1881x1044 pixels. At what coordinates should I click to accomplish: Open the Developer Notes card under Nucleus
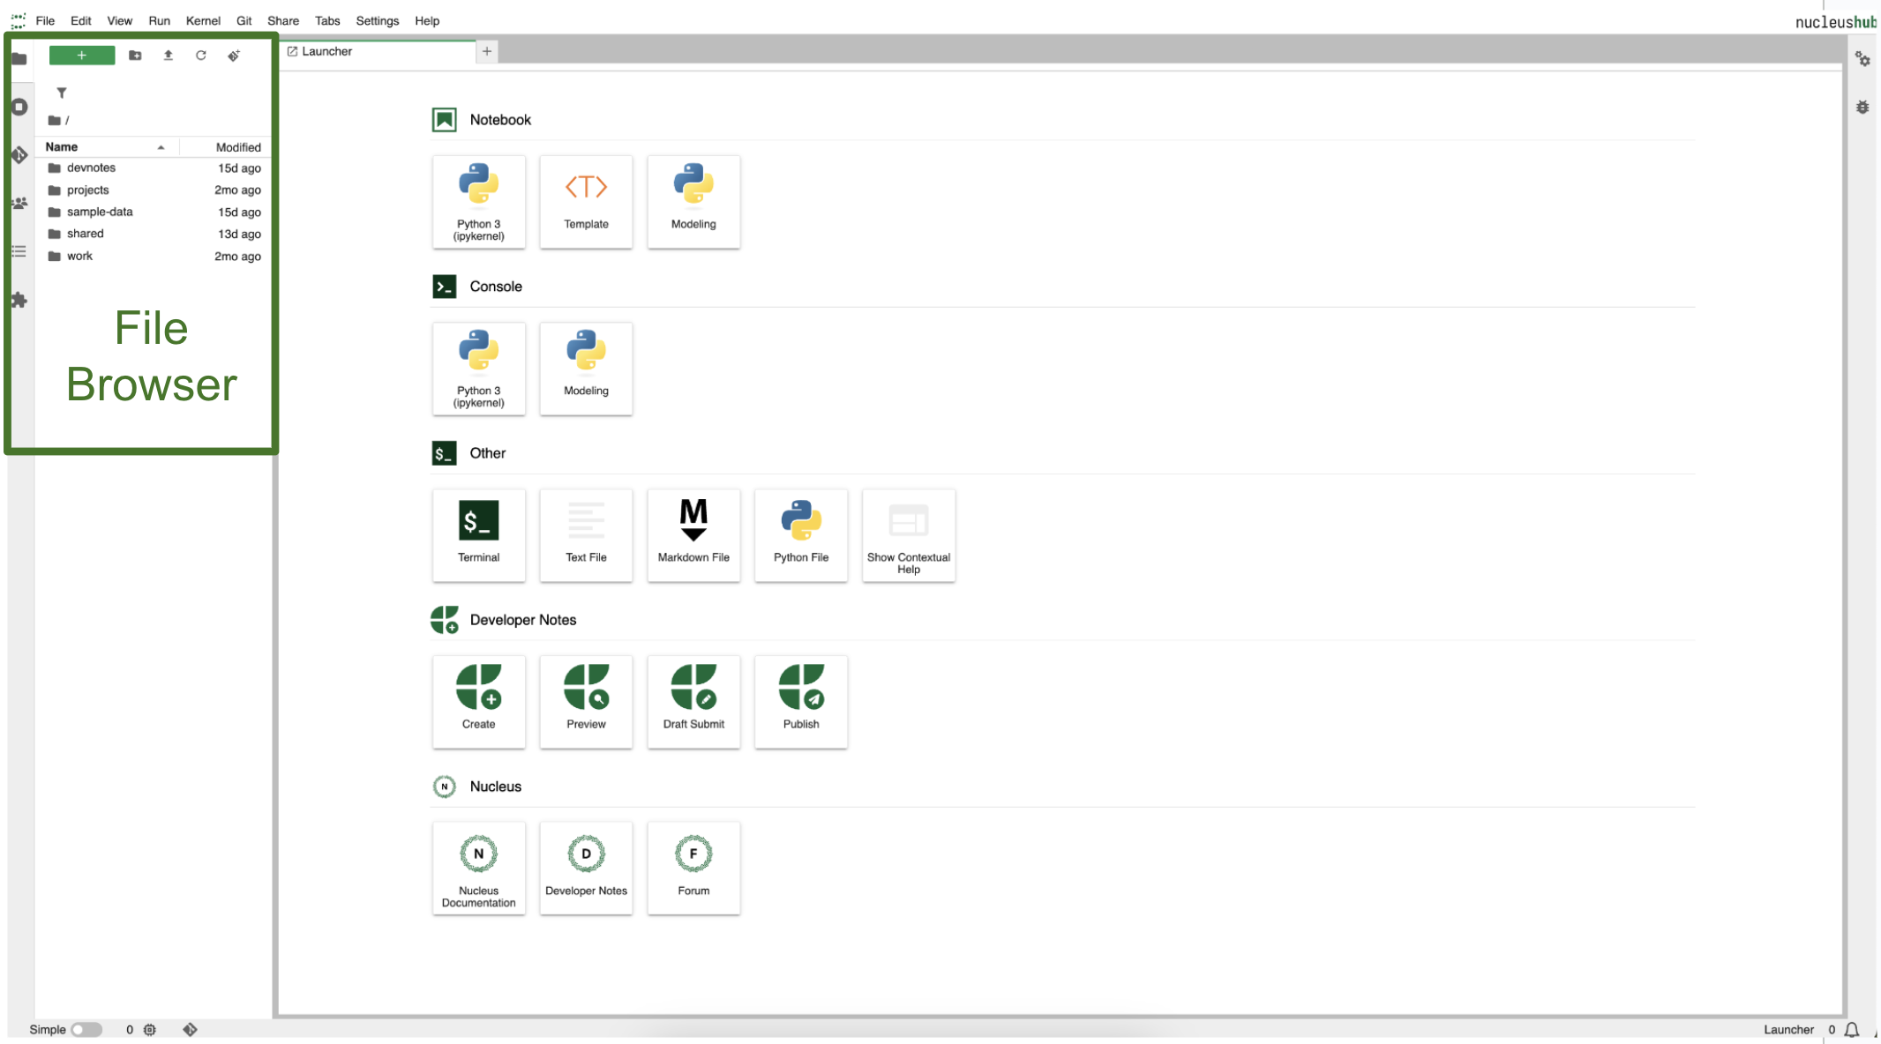[x=586, y=869]
